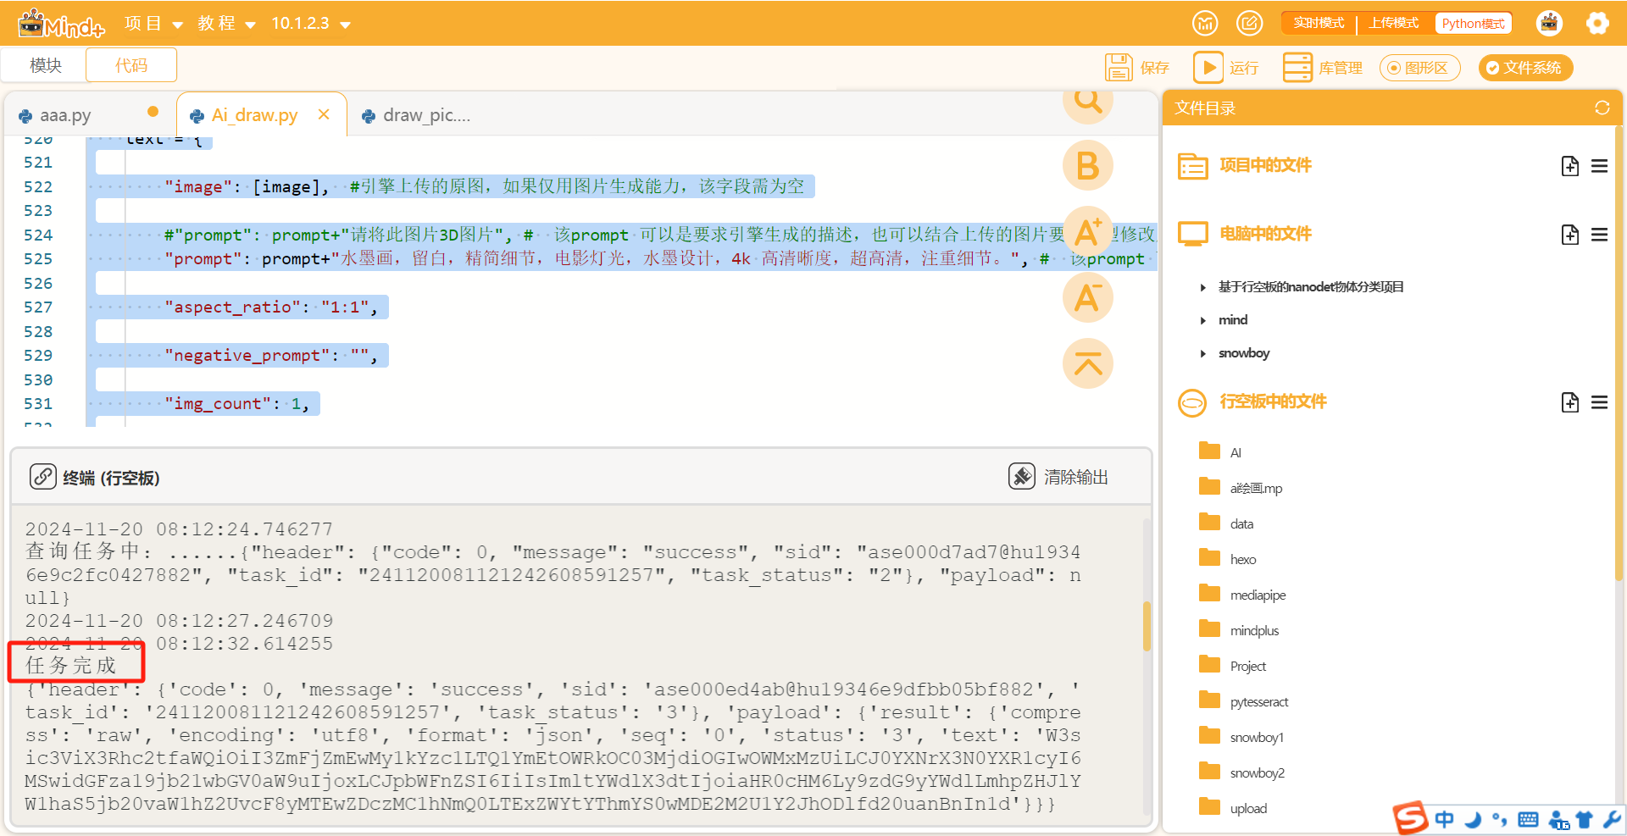Click the Sogou input method S icon
Viewport: 1627px width, 836px height.
point(1412,818)
